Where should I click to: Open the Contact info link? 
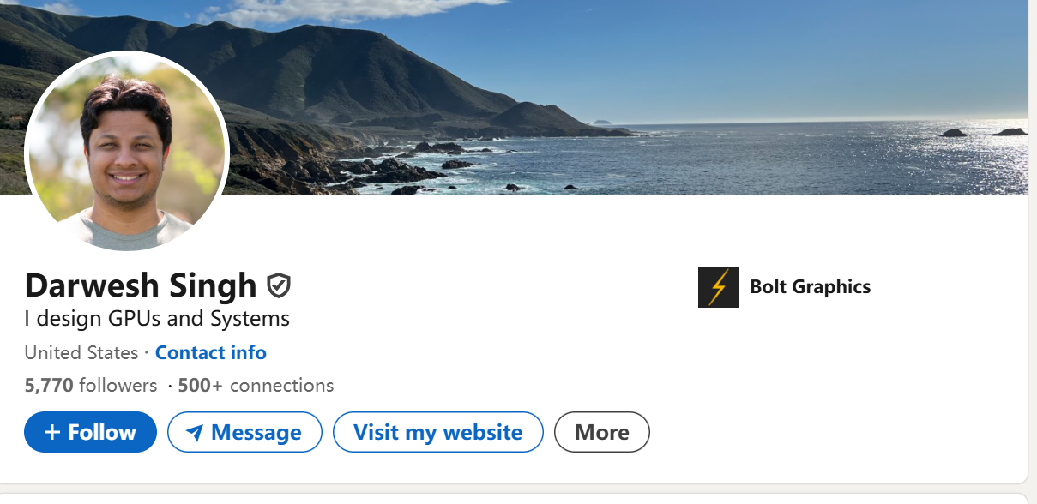(x=210, y=353)
